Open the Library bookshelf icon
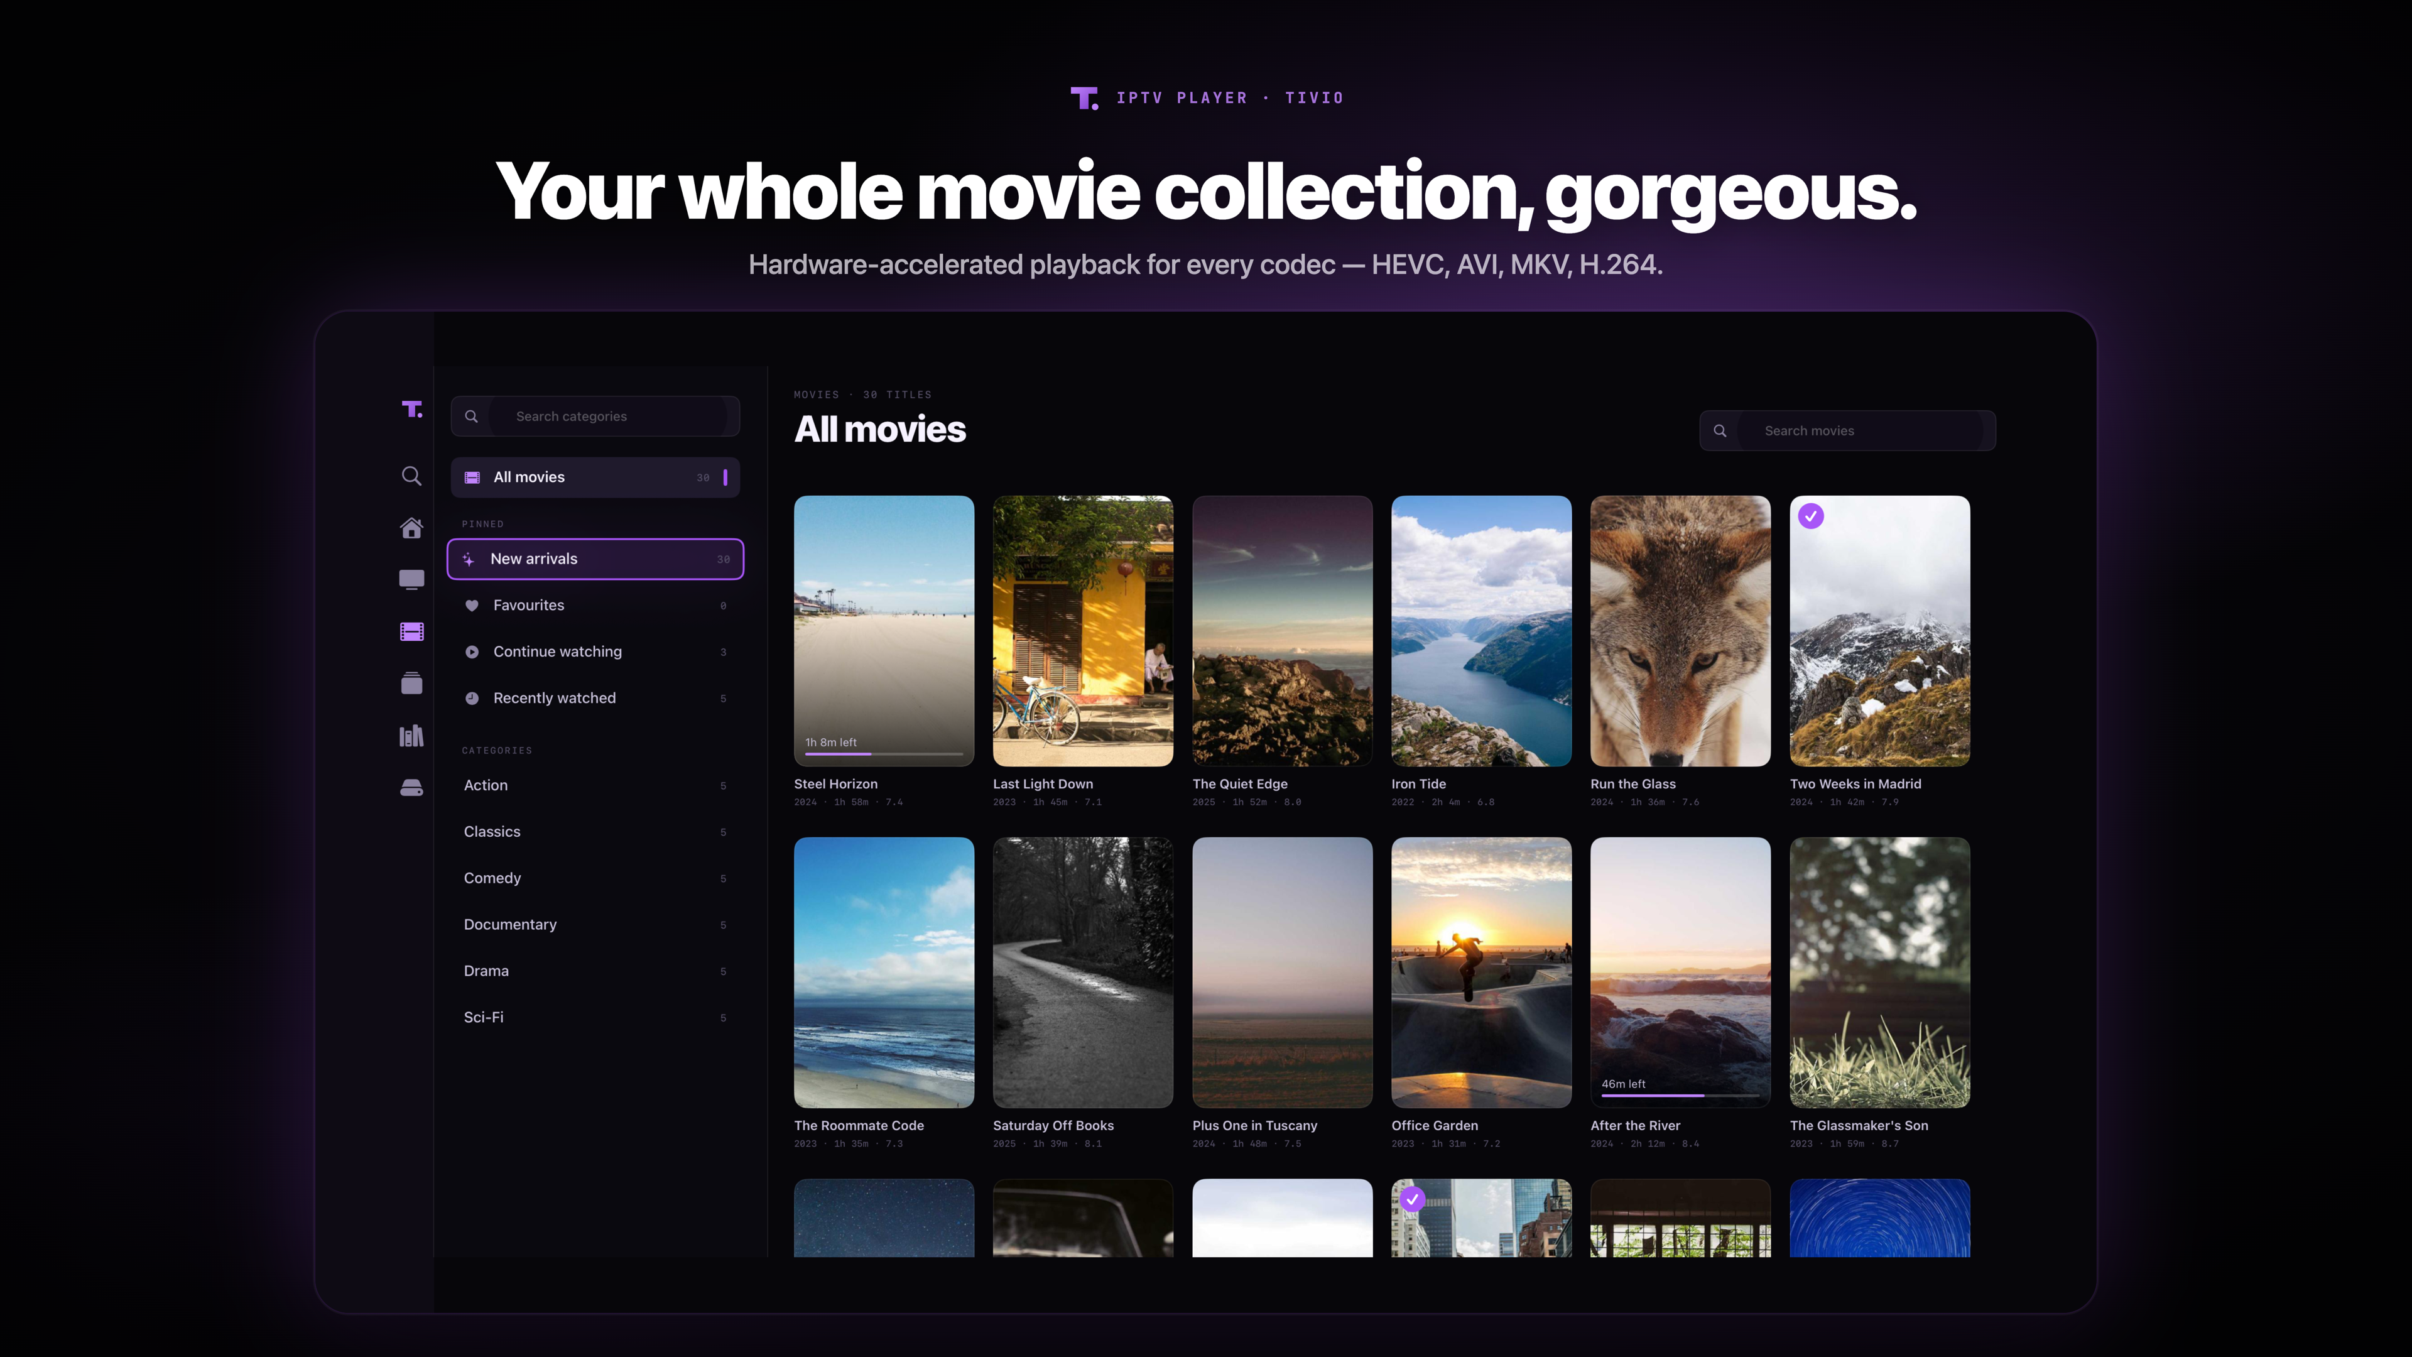Viewport: 2412px width, 1357px height. click(x=411, y=736)
